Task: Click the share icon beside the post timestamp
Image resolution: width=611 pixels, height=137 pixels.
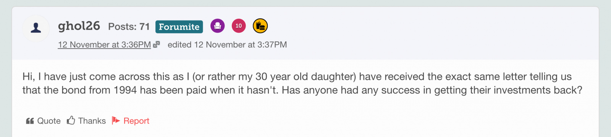Action: point(156,45)
